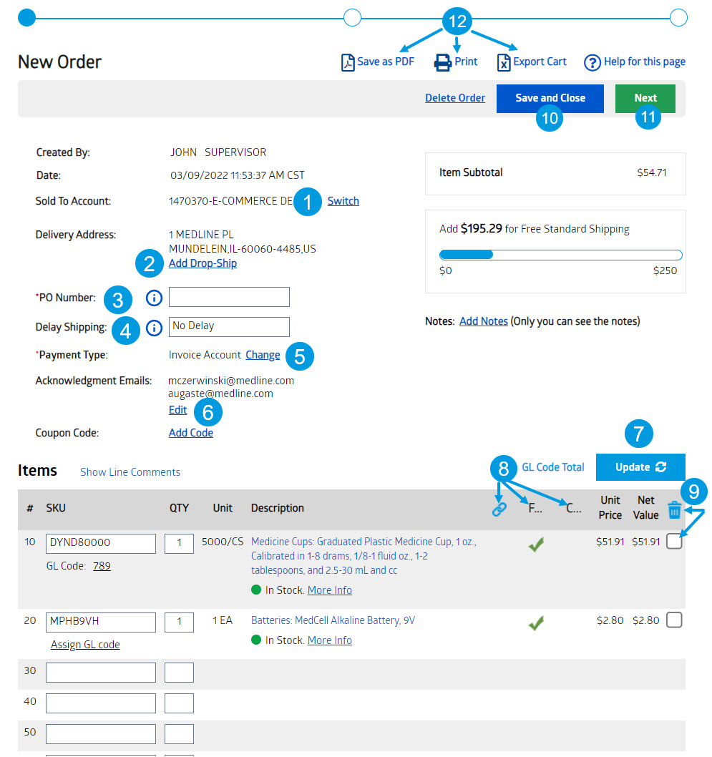Click the green checkmark in the DYND80000 row

[x=536, y=544]
